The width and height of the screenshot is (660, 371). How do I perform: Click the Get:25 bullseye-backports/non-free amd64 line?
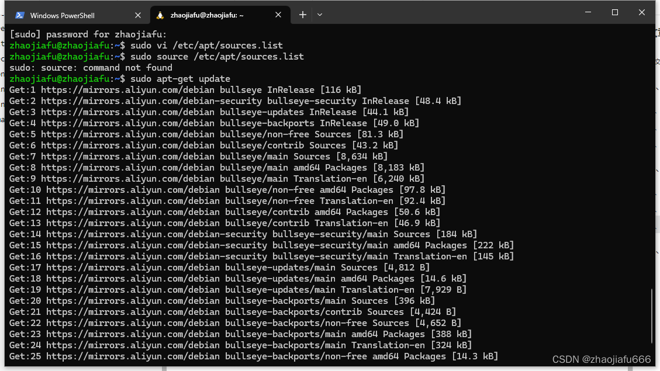click(254, 356)
